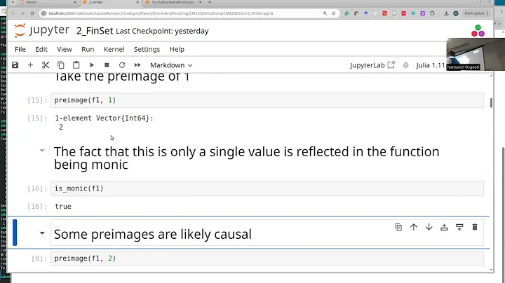This screenshot has width=505, height=283.
Task: Bookmark this page with the star icon
Action: pyautogui.click(x=334, y=13)
